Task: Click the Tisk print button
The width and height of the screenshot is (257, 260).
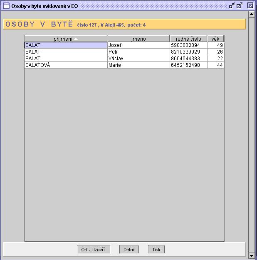Action: 156,249
